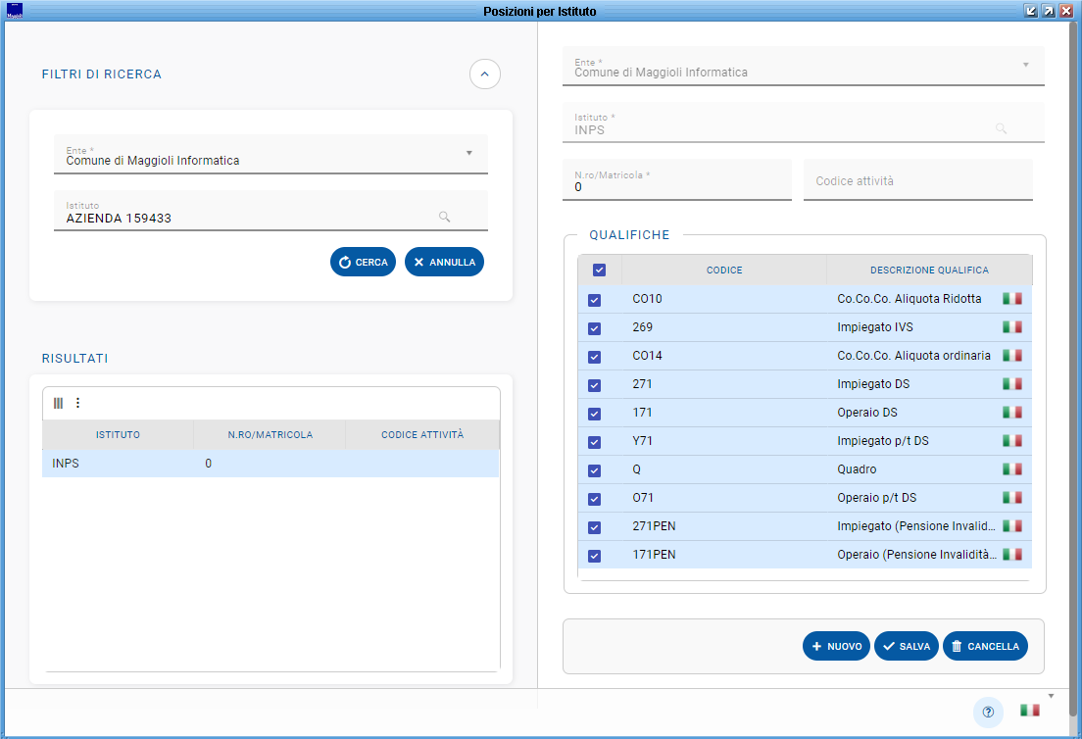Image resolution: width=1082 pixels, height=739 pixels.
Task: Click the Italian flag language icon at bottom
Action: [1029, 711]
